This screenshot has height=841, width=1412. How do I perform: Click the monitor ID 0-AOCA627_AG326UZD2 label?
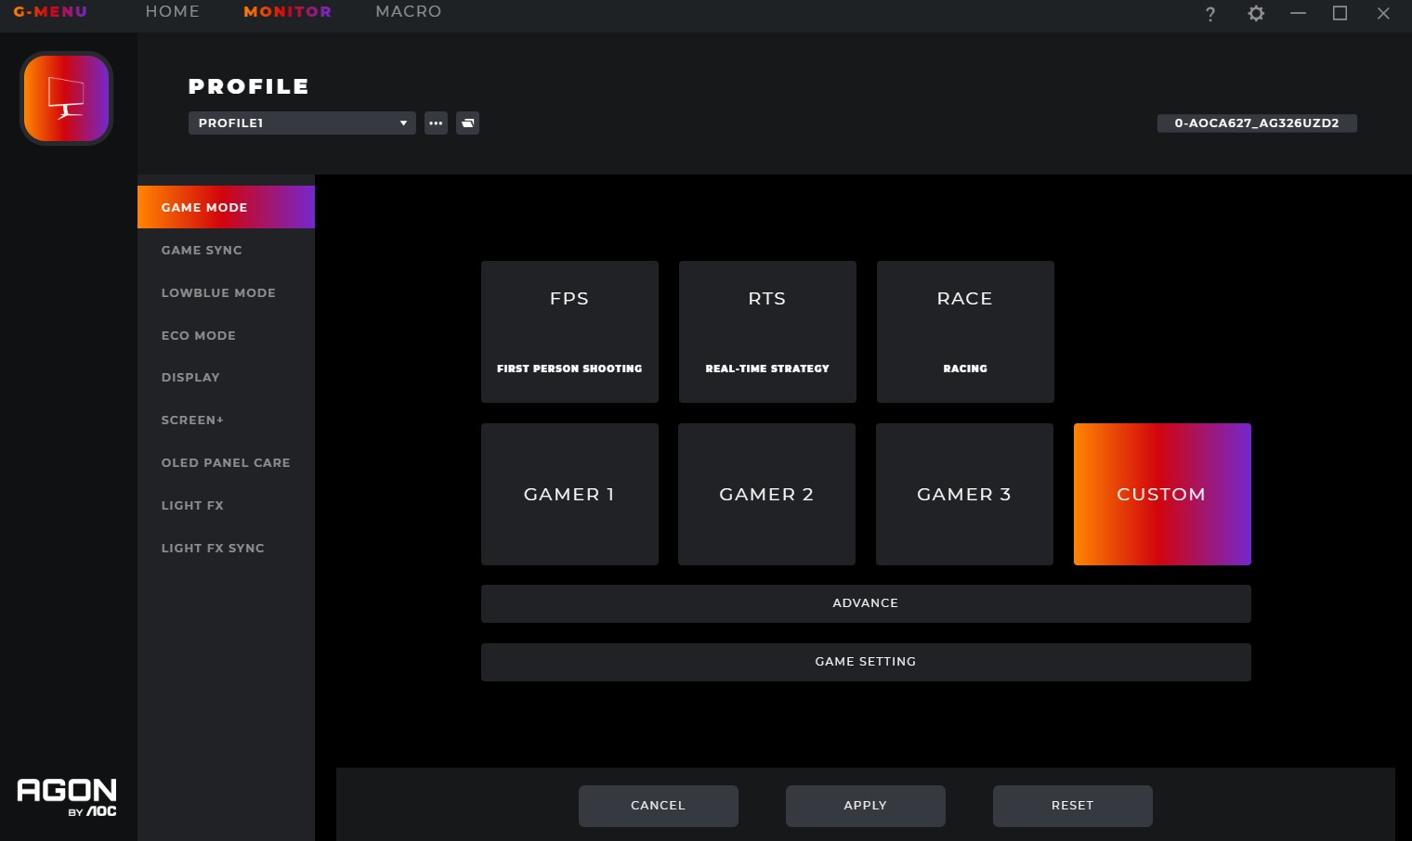pos(1257,123)
